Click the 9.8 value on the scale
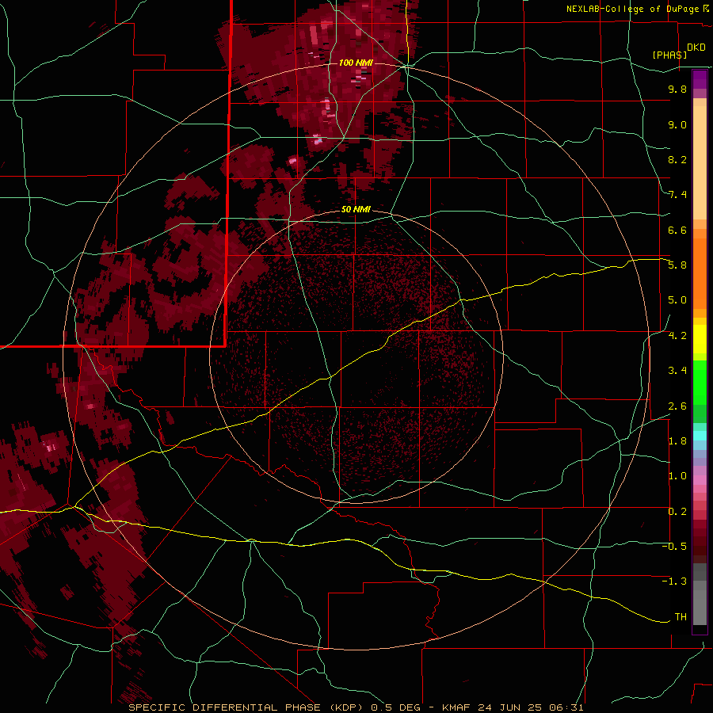 click(677, 89)
